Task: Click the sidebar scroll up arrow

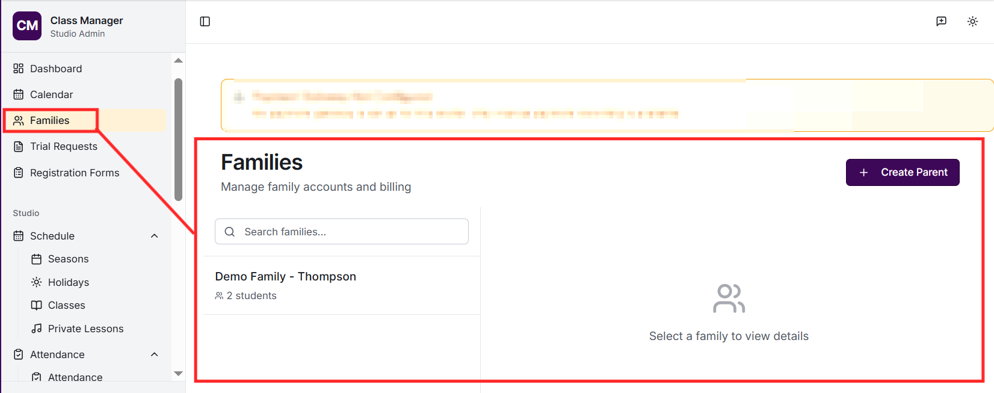Action: point(178,61)
